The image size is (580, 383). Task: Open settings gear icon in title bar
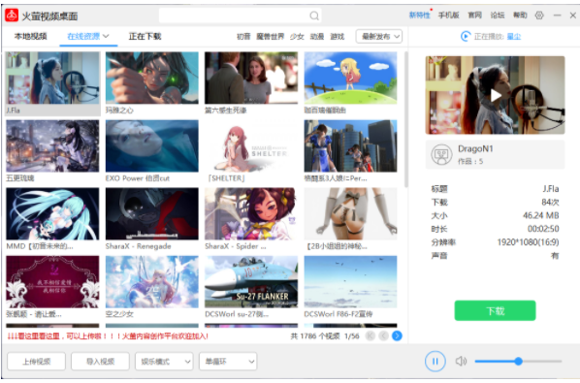point(539,16)
